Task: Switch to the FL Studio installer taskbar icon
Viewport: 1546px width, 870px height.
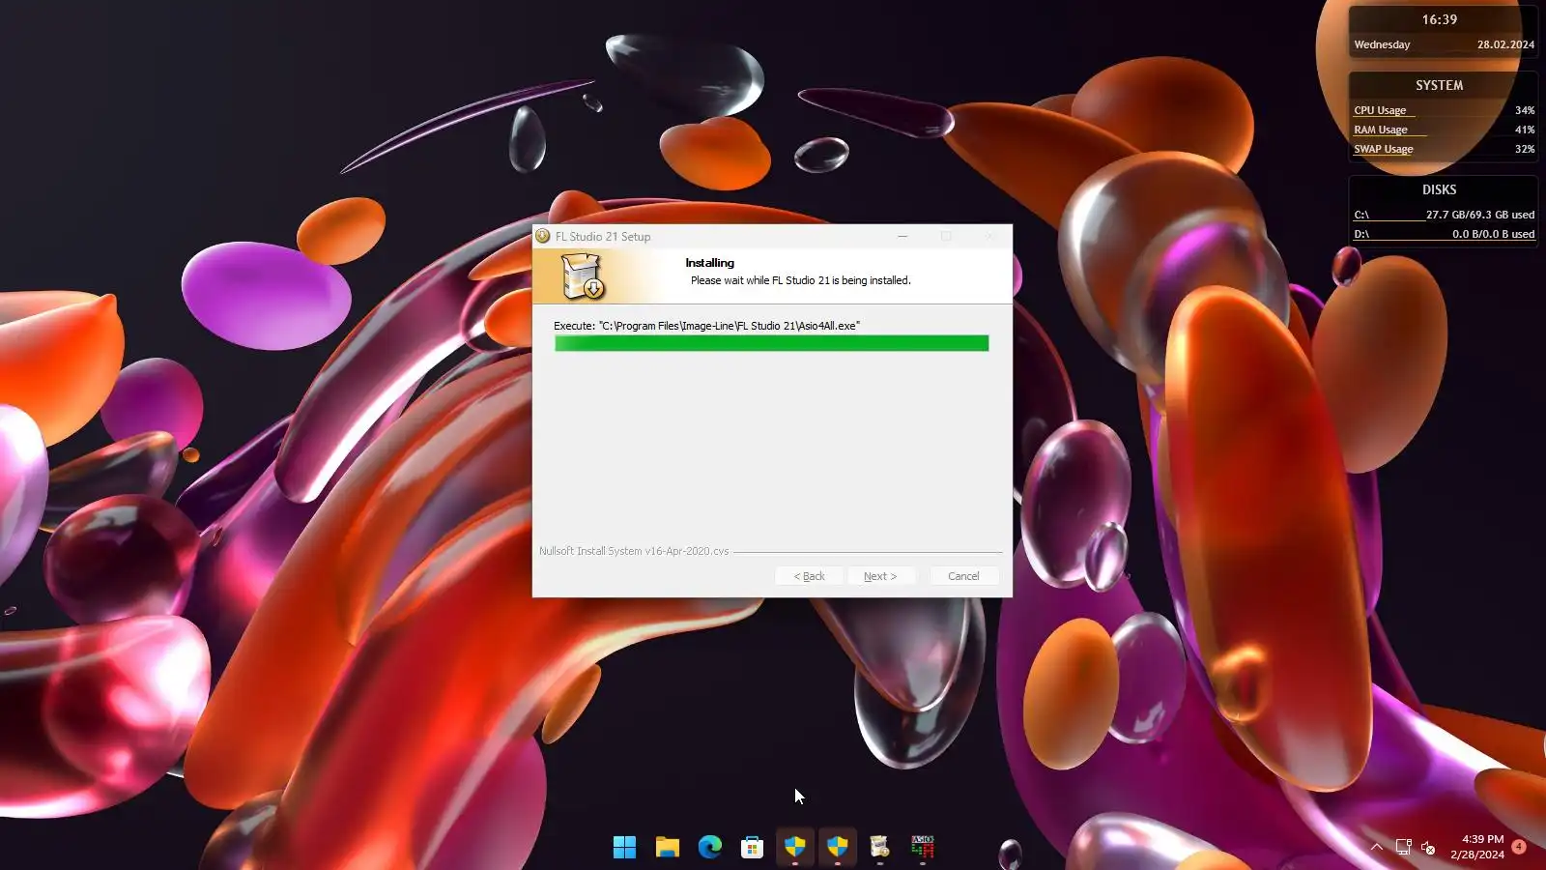Action: (x=879, y=848)
